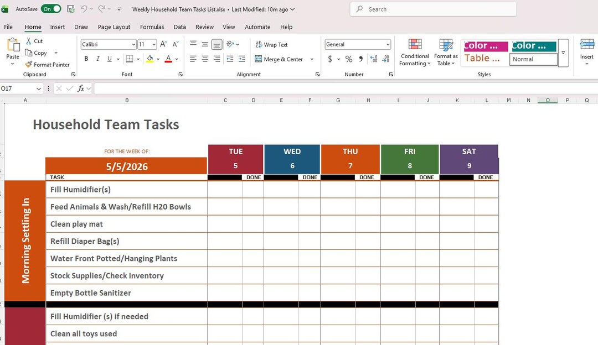Increase decimal places
Viewport: 598px width, 345px height.
pos(374,59)
